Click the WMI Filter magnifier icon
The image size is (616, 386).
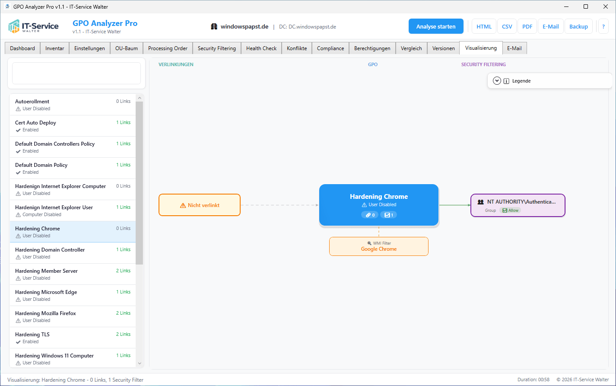pos(369,243)
